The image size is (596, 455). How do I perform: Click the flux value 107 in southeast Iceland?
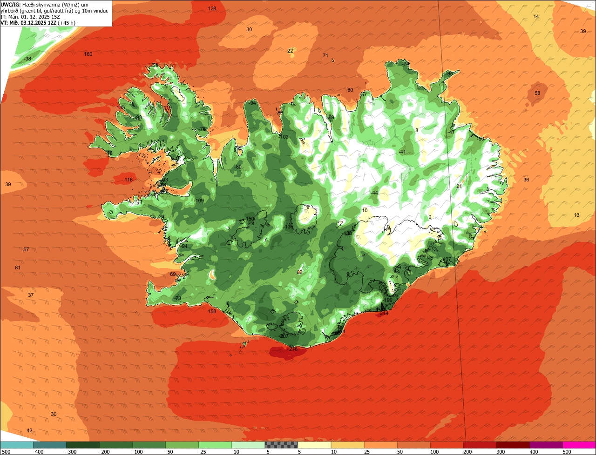pyautogui.click(x=447, y=259)
